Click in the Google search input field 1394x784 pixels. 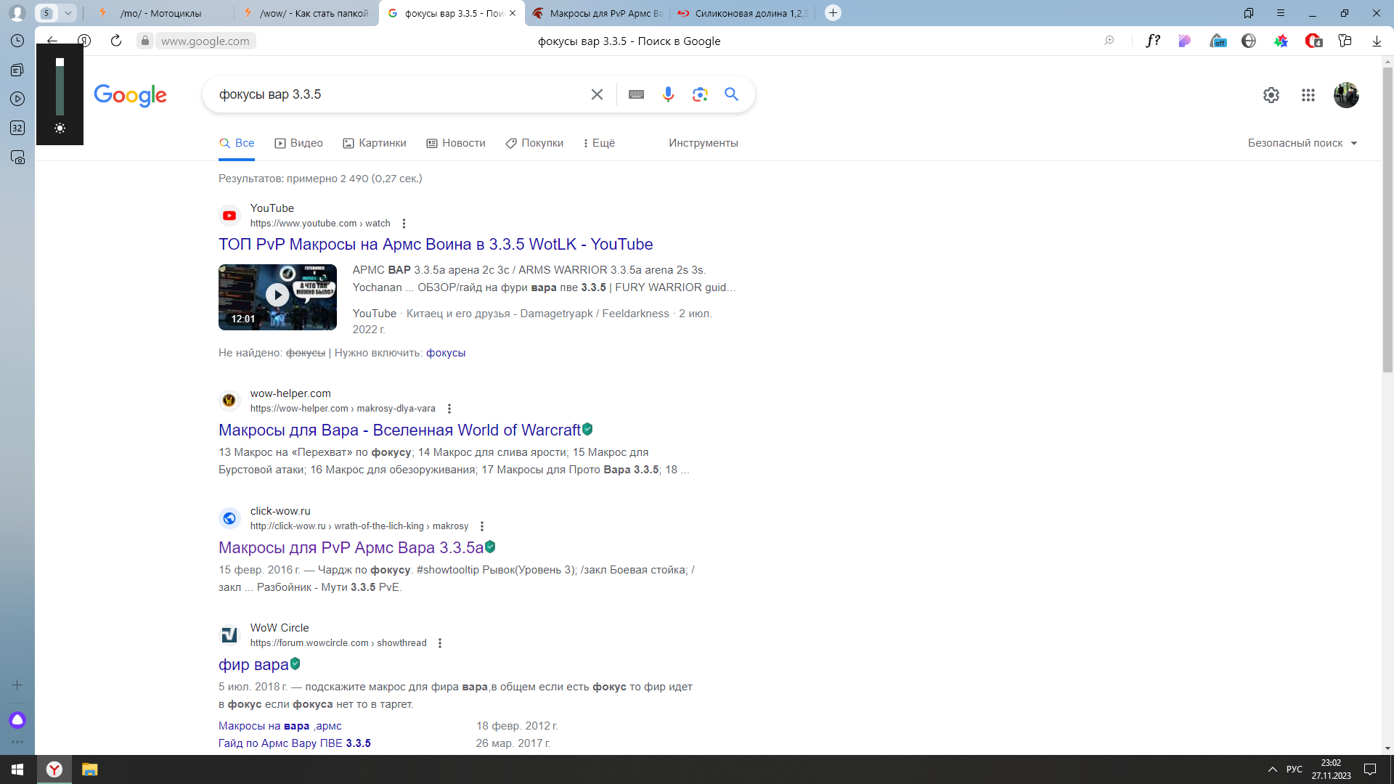(x=399, y=94)
